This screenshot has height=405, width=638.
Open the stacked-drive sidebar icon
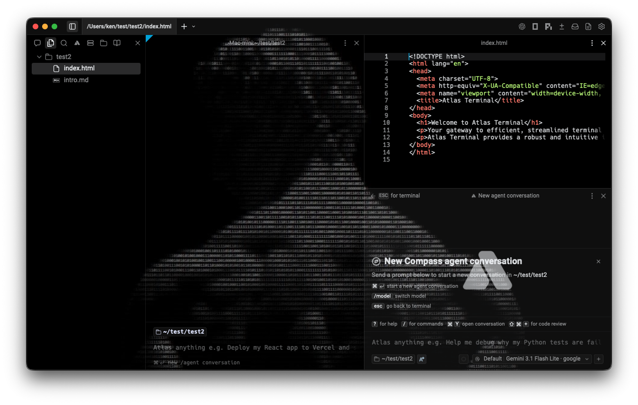90,43
